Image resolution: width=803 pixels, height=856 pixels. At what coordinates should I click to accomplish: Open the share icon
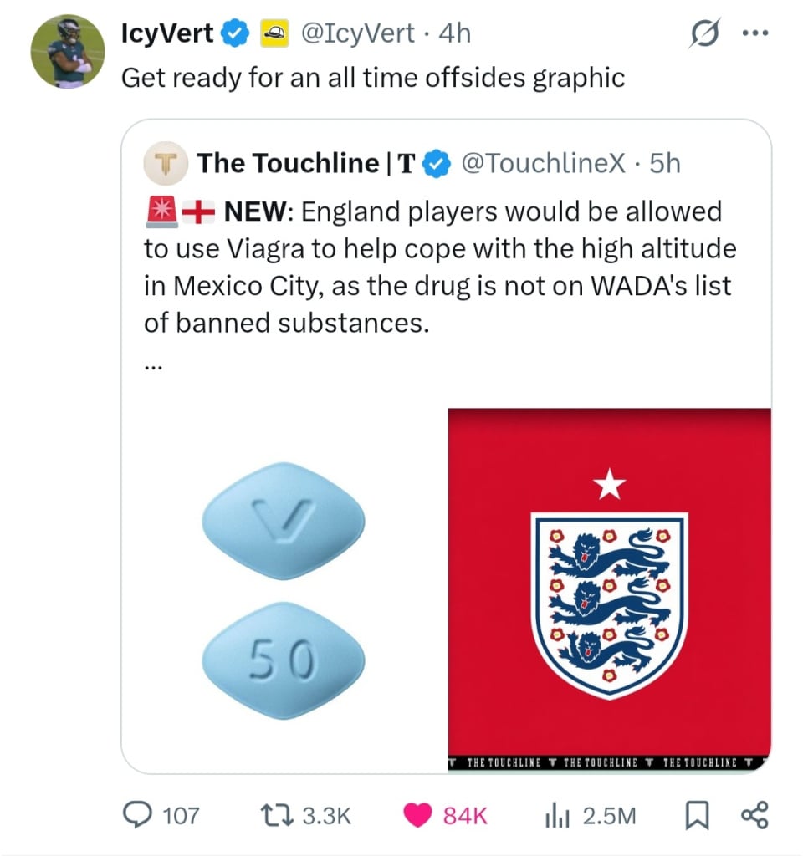(x=754, y=815)
